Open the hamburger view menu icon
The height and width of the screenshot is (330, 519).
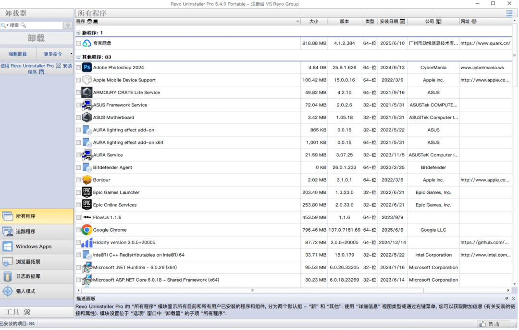[x=509, y=13]
